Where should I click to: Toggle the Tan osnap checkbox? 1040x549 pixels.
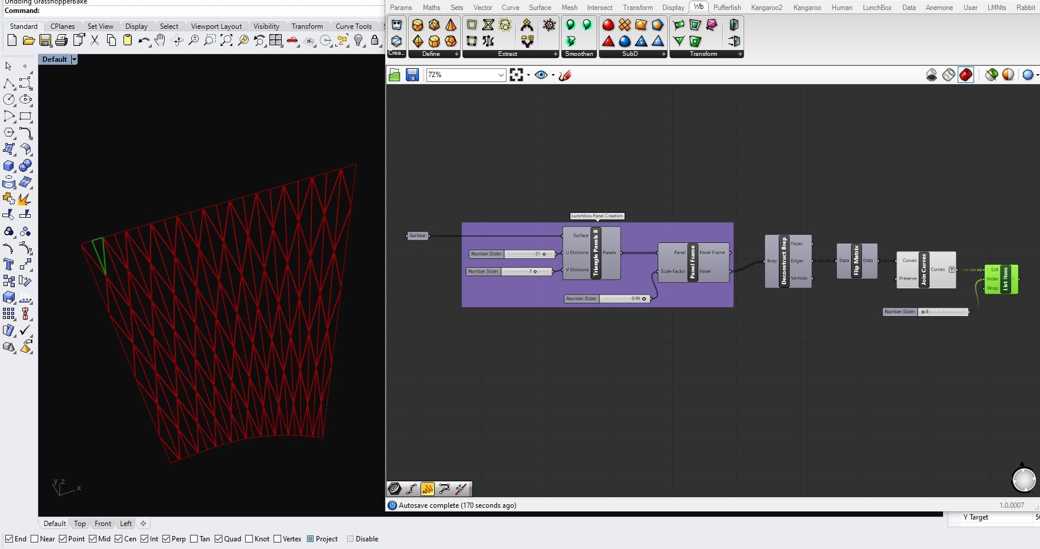(x=194, y=539)
